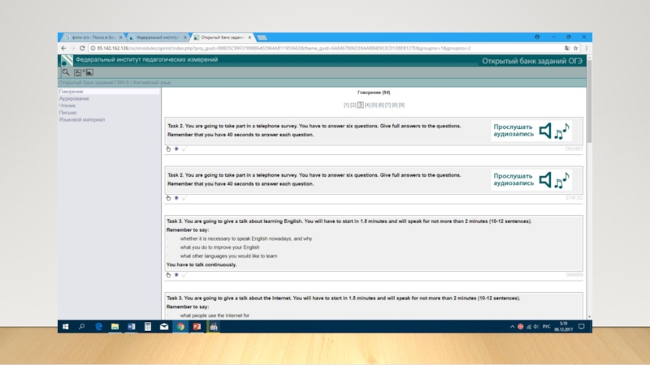The image size is (650, 365).
Task: Click the checkmark under the second Task 2
Action: (x=184, y=198)
